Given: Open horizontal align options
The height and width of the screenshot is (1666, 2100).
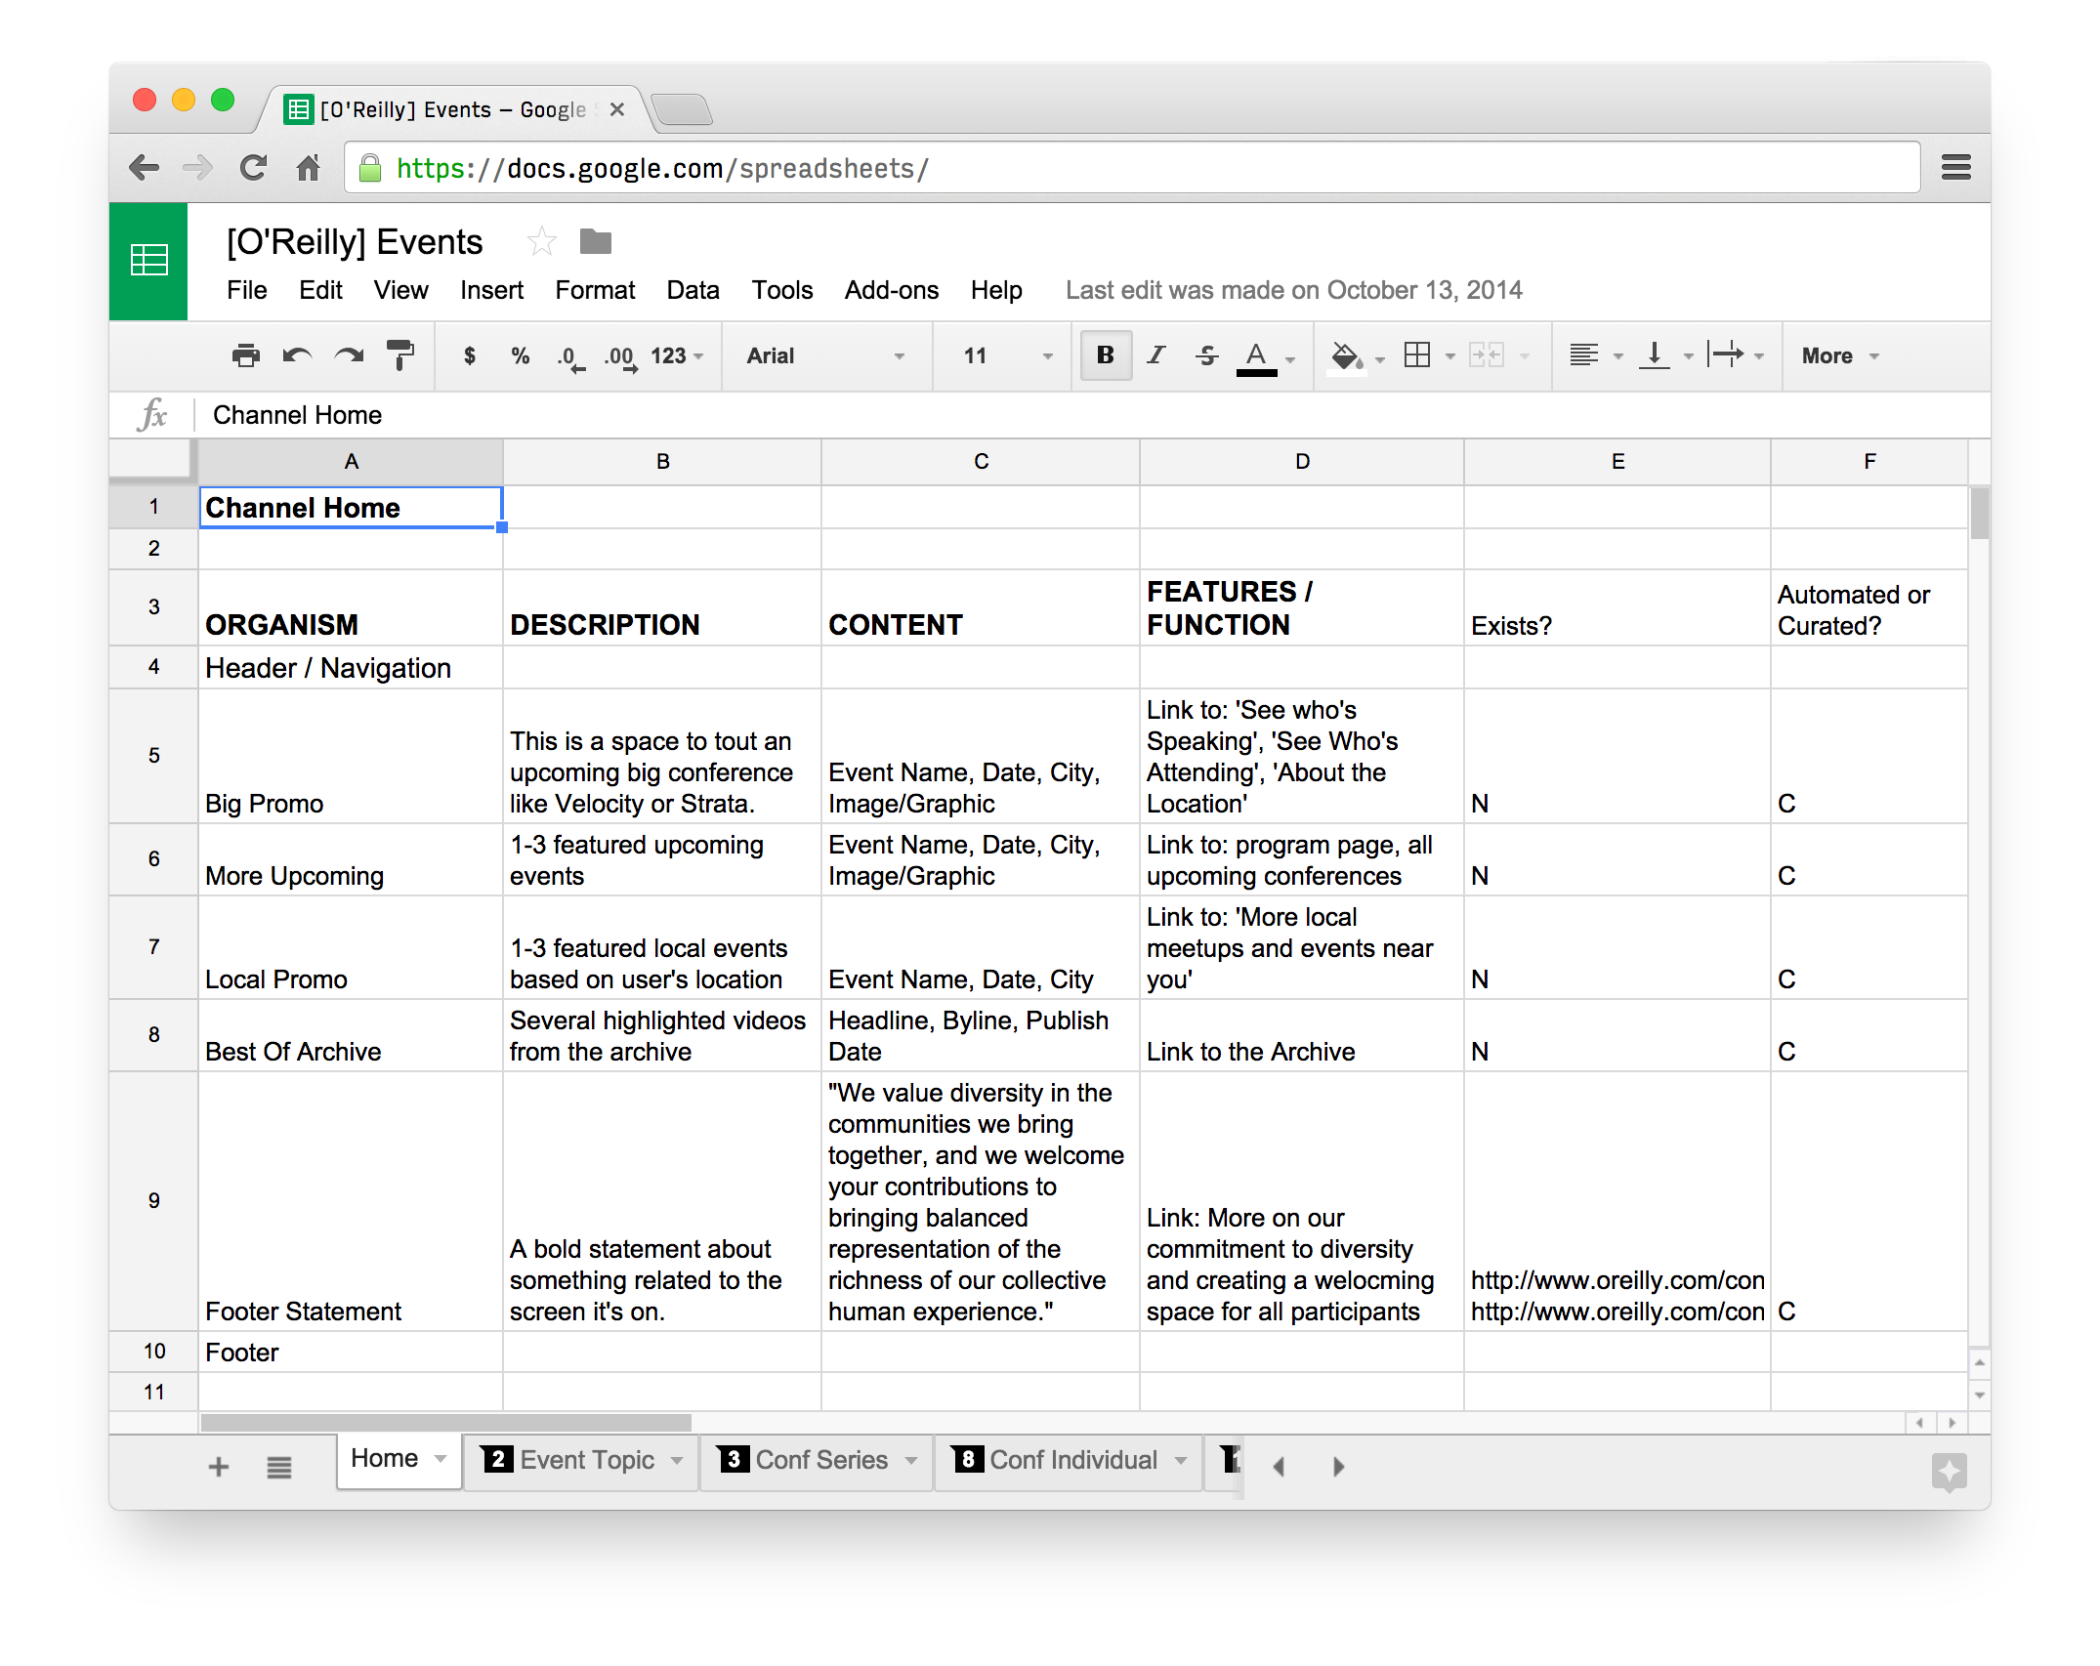Looking at the screenshot, I should point(1596,355).
